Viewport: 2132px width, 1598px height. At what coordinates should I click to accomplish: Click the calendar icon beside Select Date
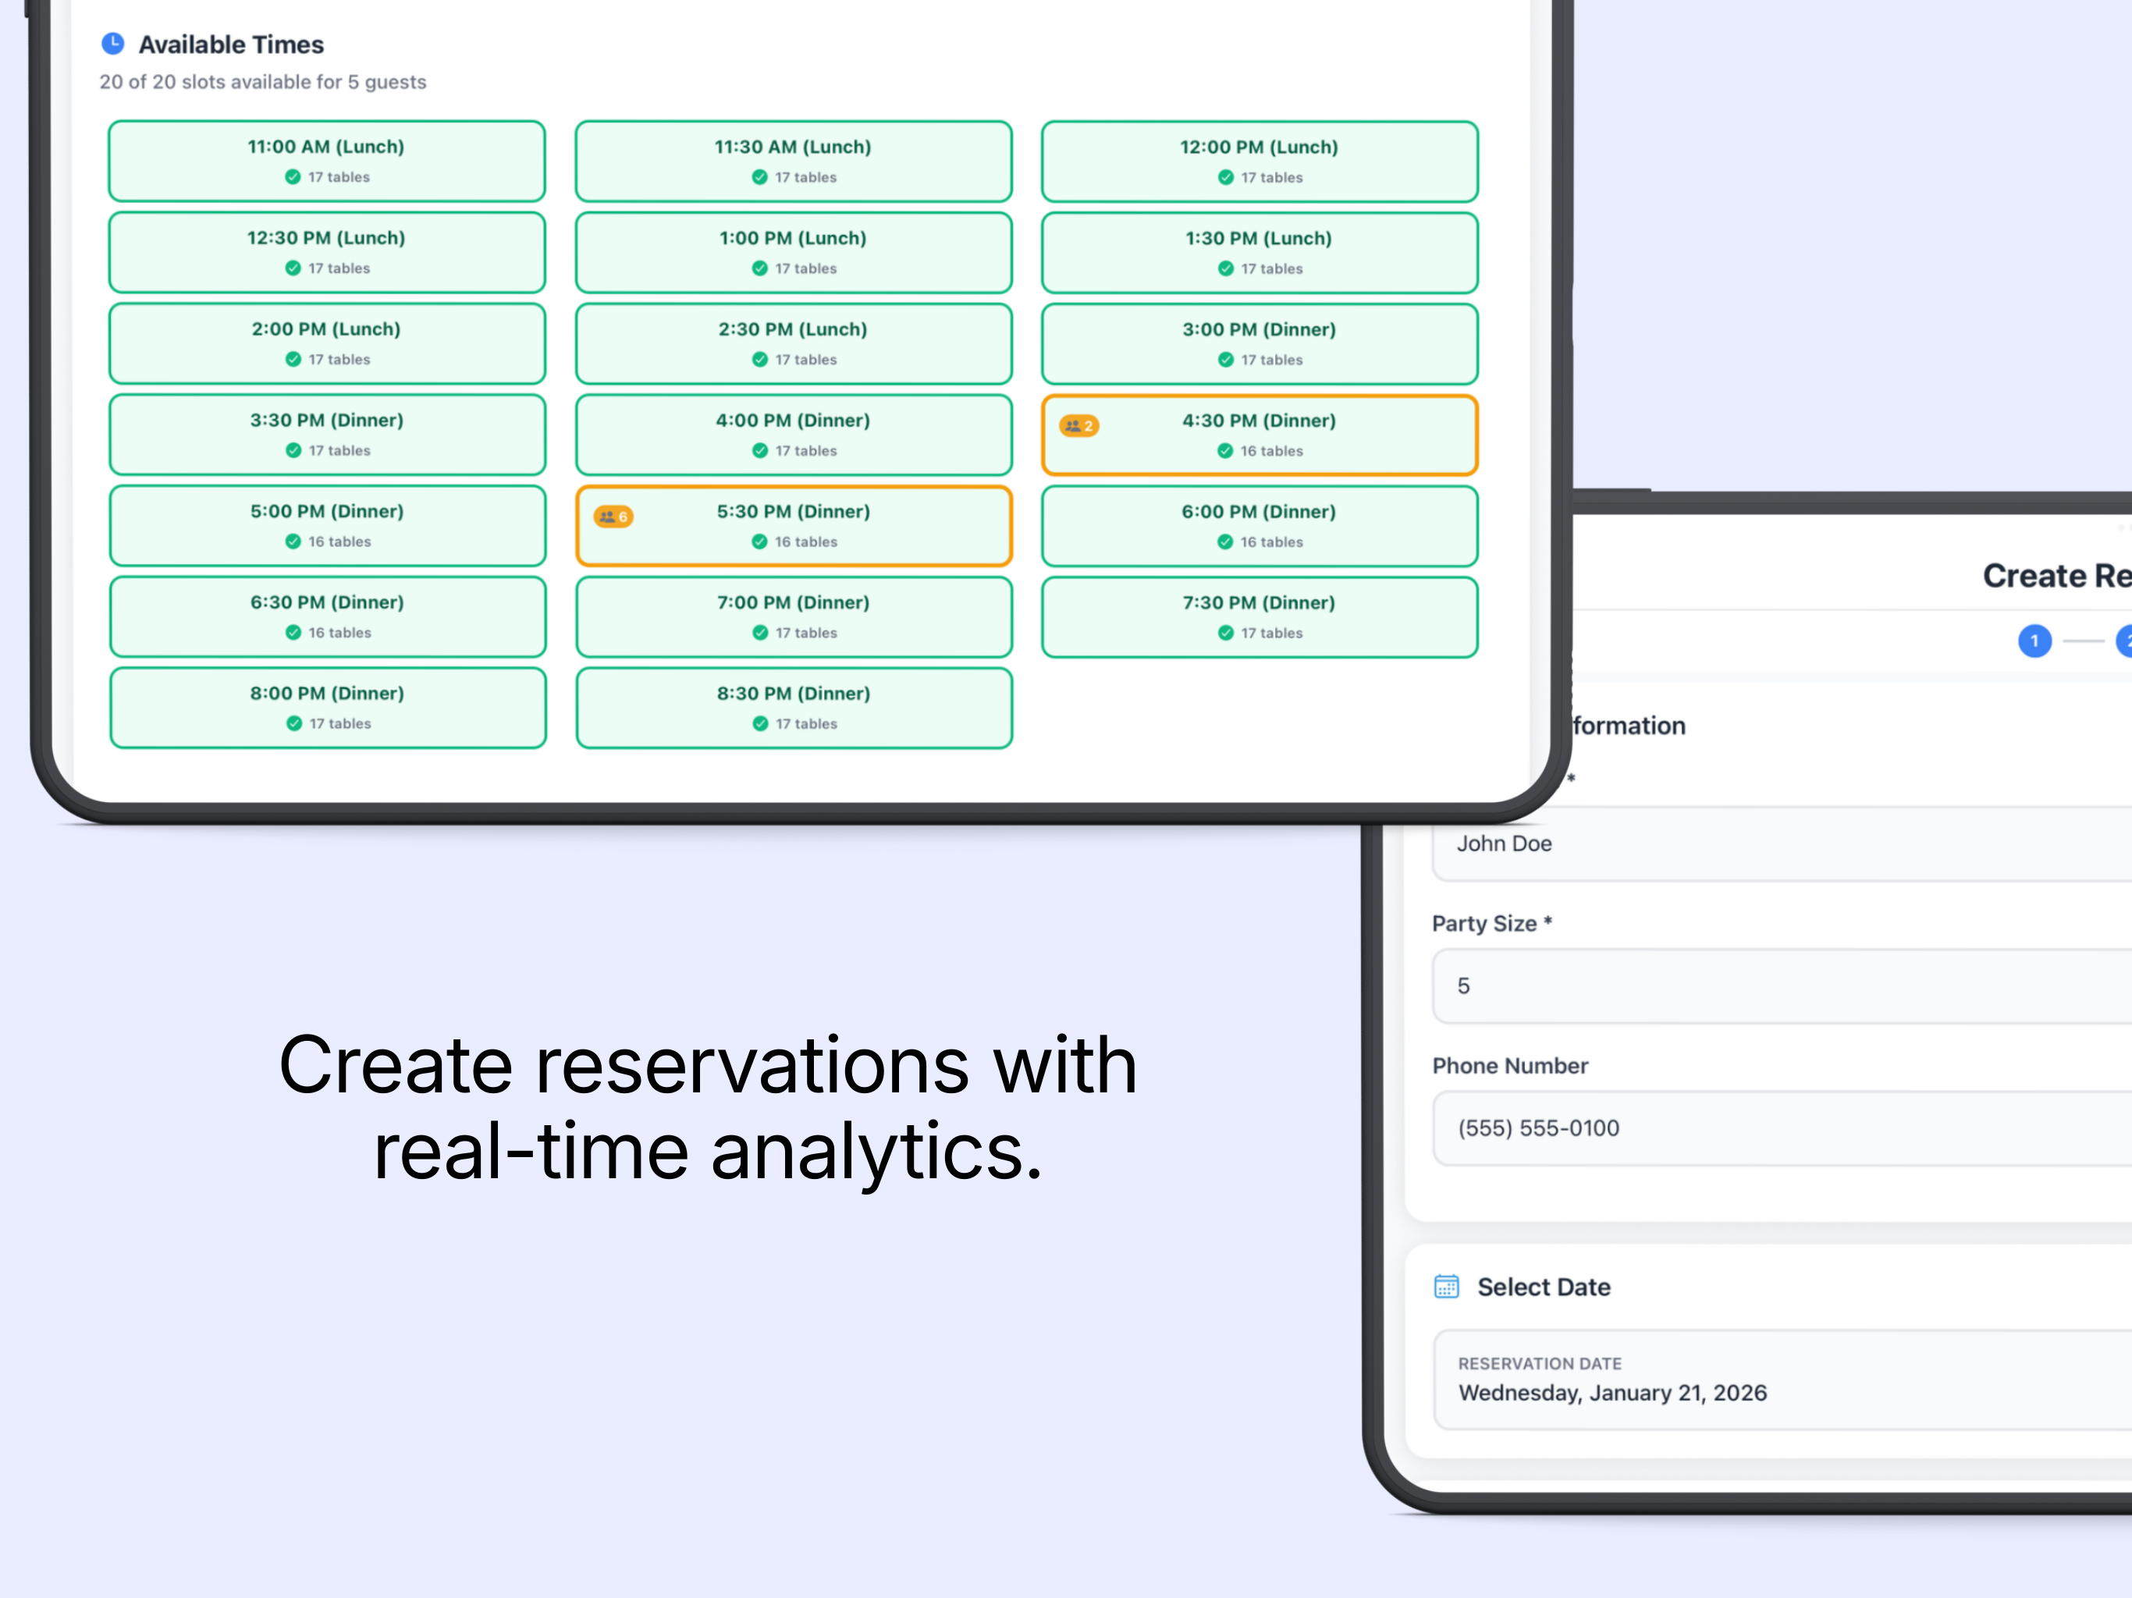coord(1446,1287)
